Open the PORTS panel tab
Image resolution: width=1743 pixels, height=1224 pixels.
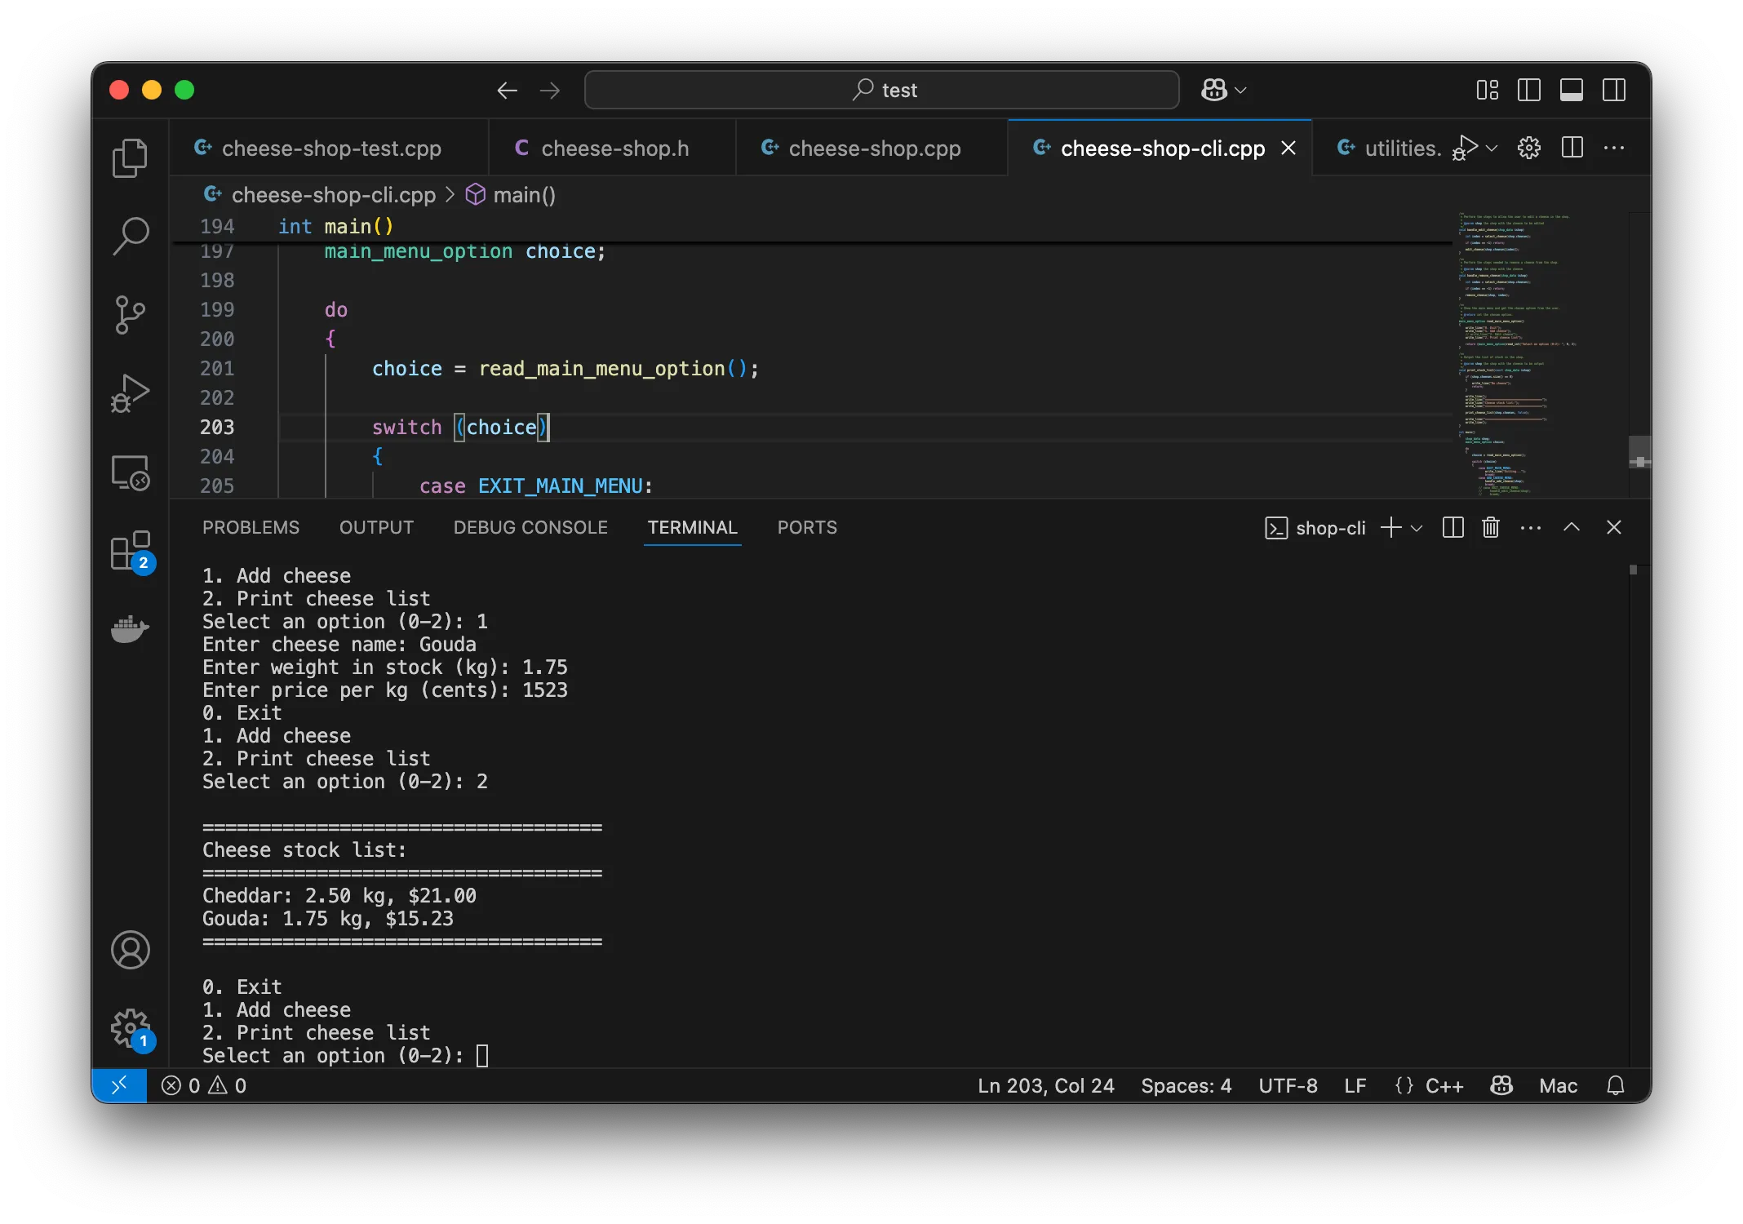(807, 527)
